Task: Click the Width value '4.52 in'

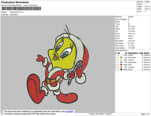Action: coord(147,9)
